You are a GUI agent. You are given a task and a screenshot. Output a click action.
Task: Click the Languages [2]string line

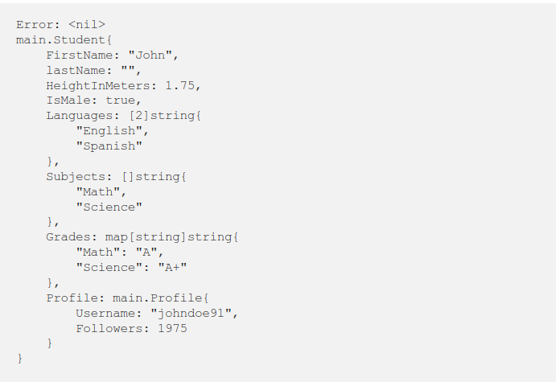pyautogui.click(x=124, y=116)
